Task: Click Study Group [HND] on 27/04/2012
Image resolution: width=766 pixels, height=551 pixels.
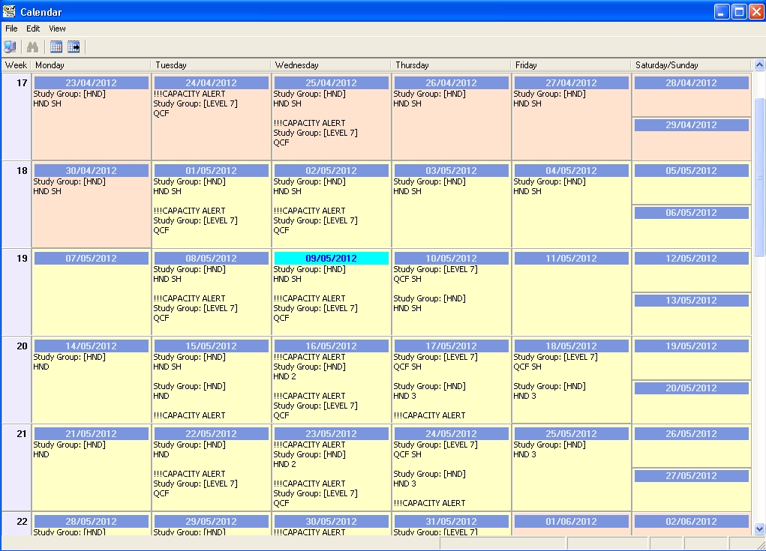Action: (x=550, y=94)
